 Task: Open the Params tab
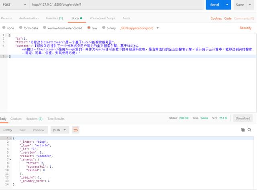pyautogui.click(x=6, y=18)
